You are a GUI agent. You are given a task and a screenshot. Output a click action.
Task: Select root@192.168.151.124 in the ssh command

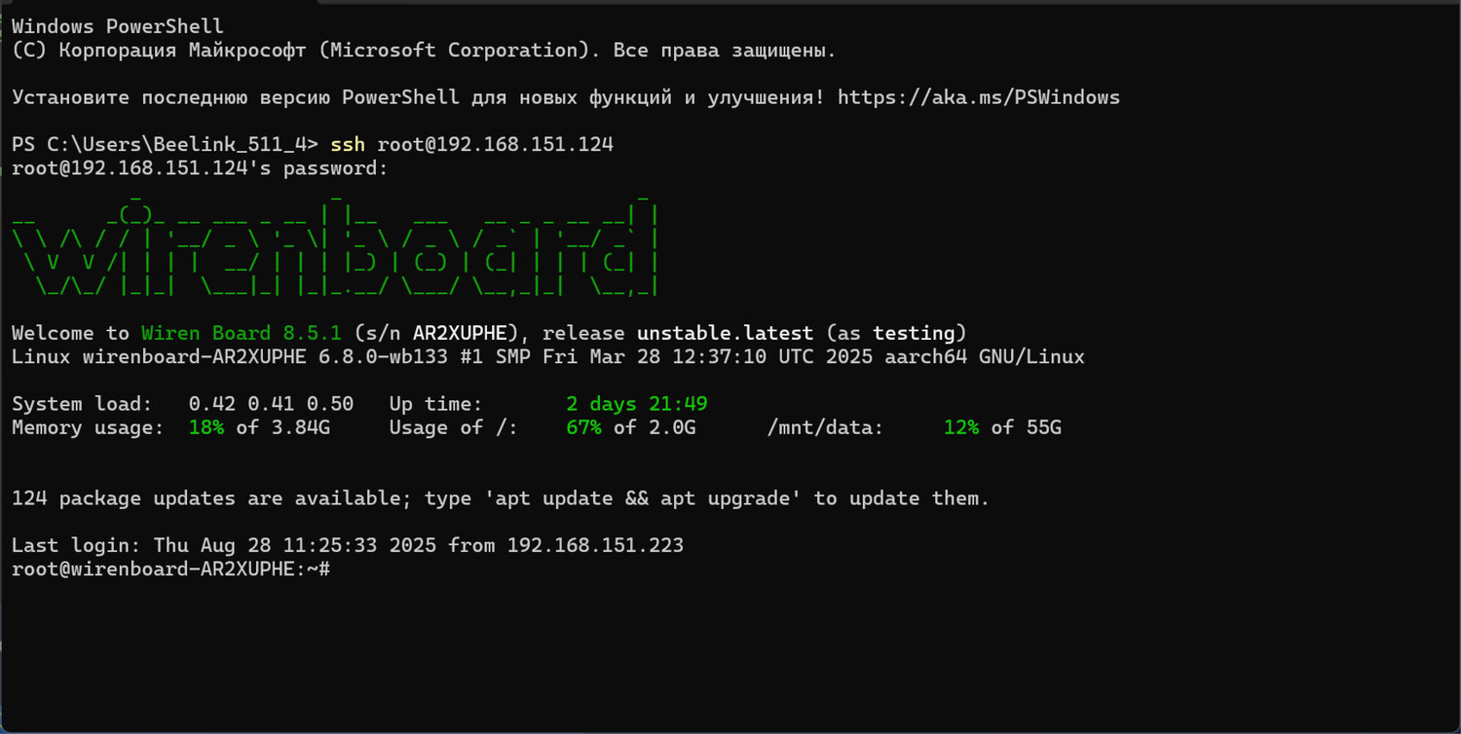[495, 145]
